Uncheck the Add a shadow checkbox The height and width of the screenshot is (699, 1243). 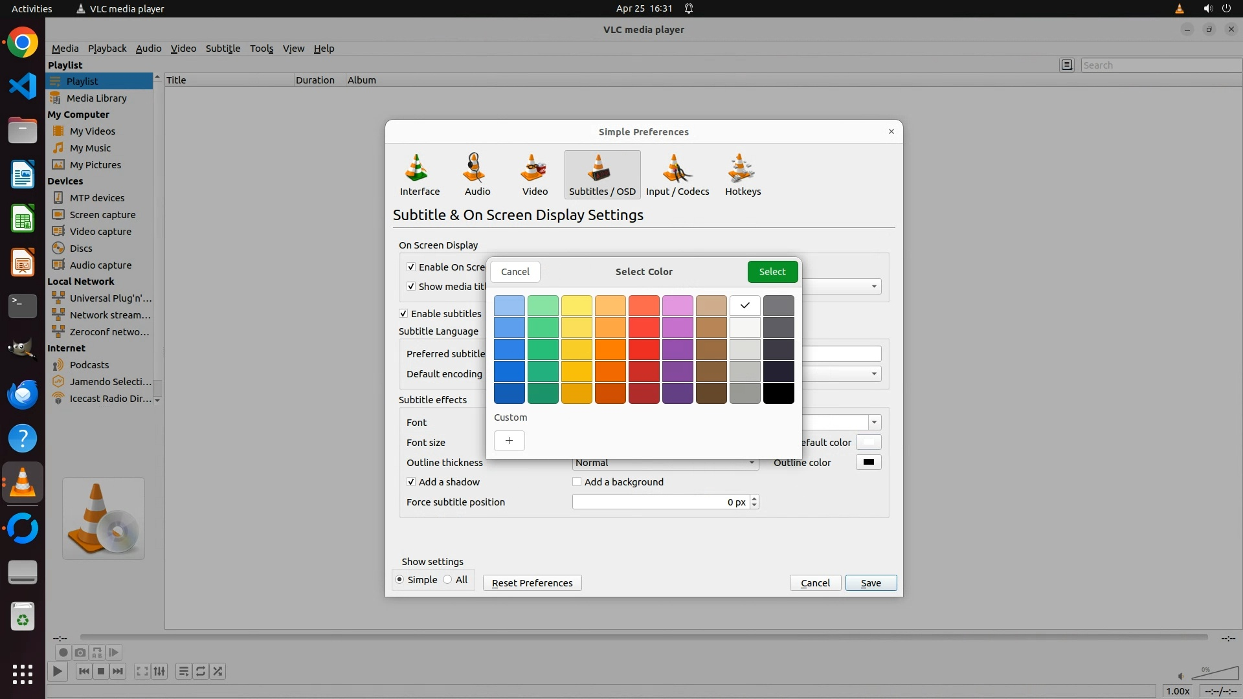pyautogui.click(x=411, y=482)
